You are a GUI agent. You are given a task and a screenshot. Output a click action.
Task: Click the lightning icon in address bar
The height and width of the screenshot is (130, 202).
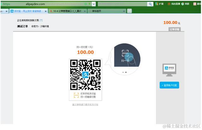[89, 4]
